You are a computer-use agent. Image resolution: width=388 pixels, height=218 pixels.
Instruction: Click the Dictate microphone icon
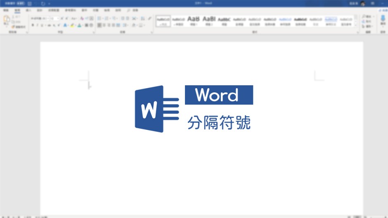tap(383, 19)
